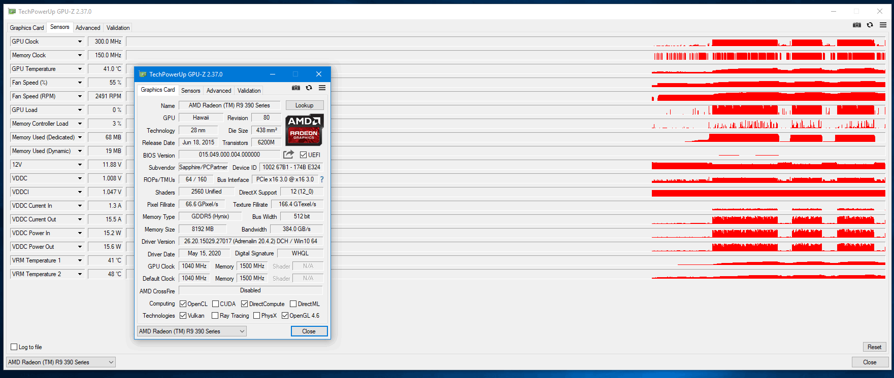Open the GPU selector dropdown in the background window
Screen dimensions: 894x378
[x=61, y=362]
